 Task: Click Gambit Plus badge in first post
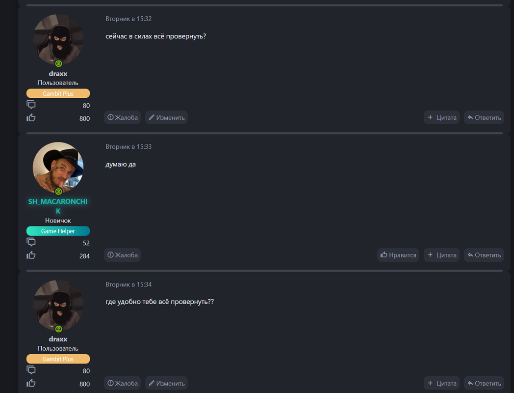point(58,93)
